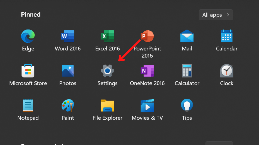Open the Calculator app icon
This screenshot has width=259, height=145.
[187, 71]
